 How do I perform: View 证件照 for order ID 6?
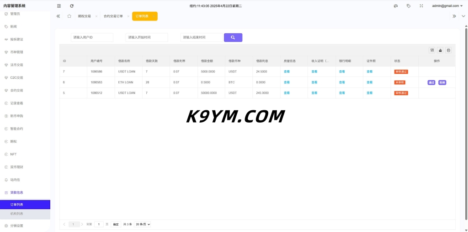tap(369, 82)
